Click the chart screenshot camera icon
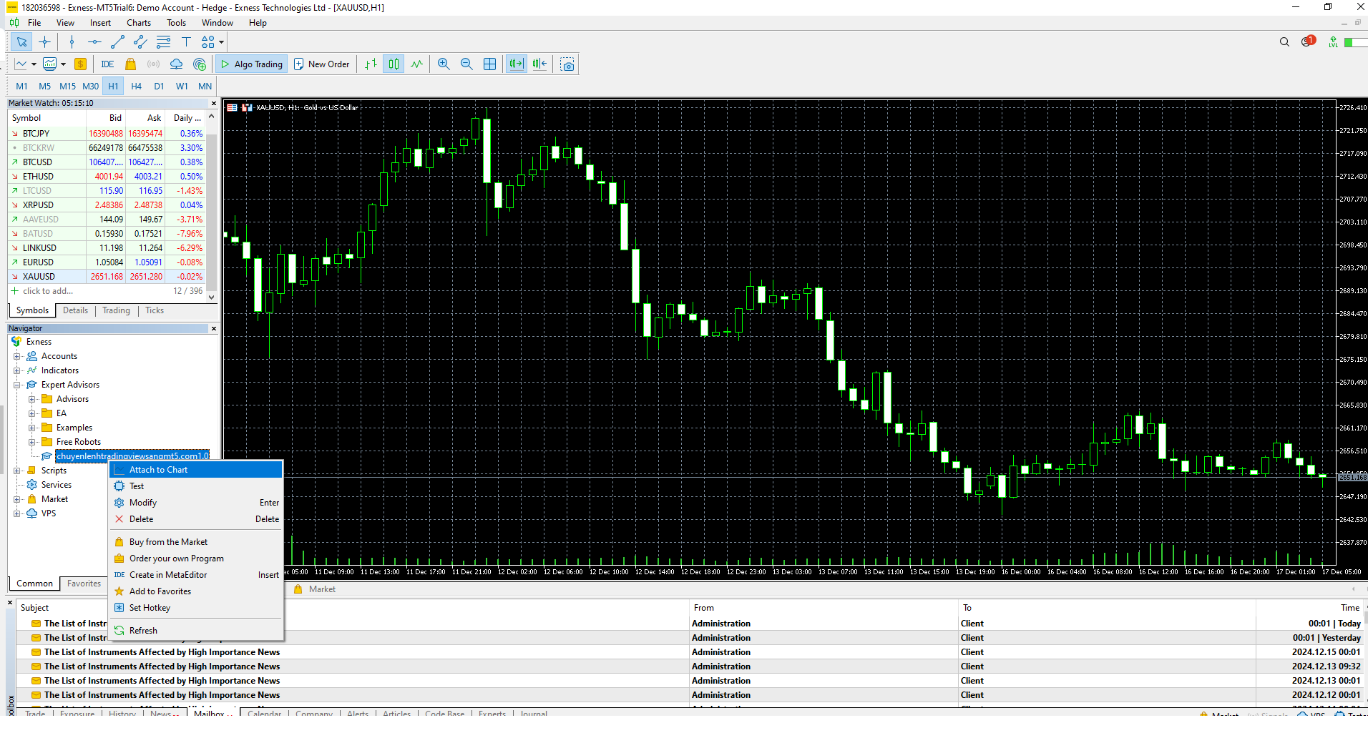Image resolution: width=1368 pixels, height=738 pixels. (x=567, y=64)
